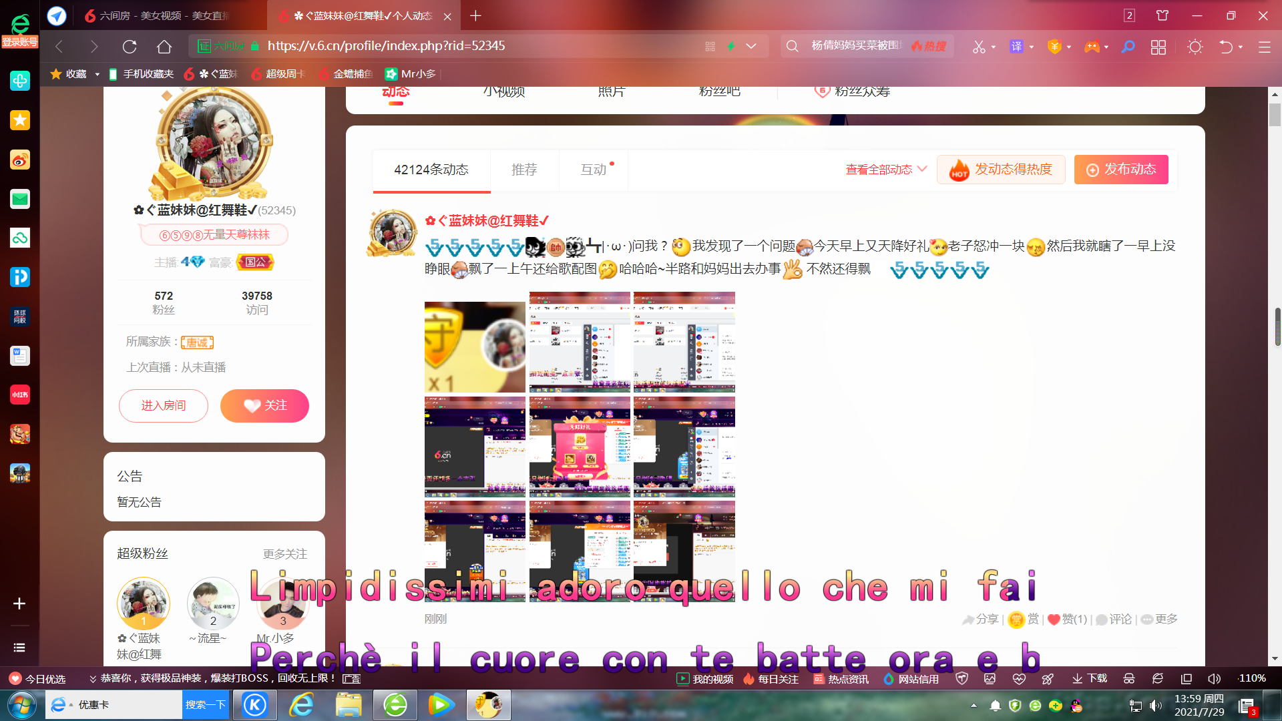Image resolution: width=1282 pixels, height=721 pixels.
Task: Like the post with 赞(1)
Action: pos(1067,620)
